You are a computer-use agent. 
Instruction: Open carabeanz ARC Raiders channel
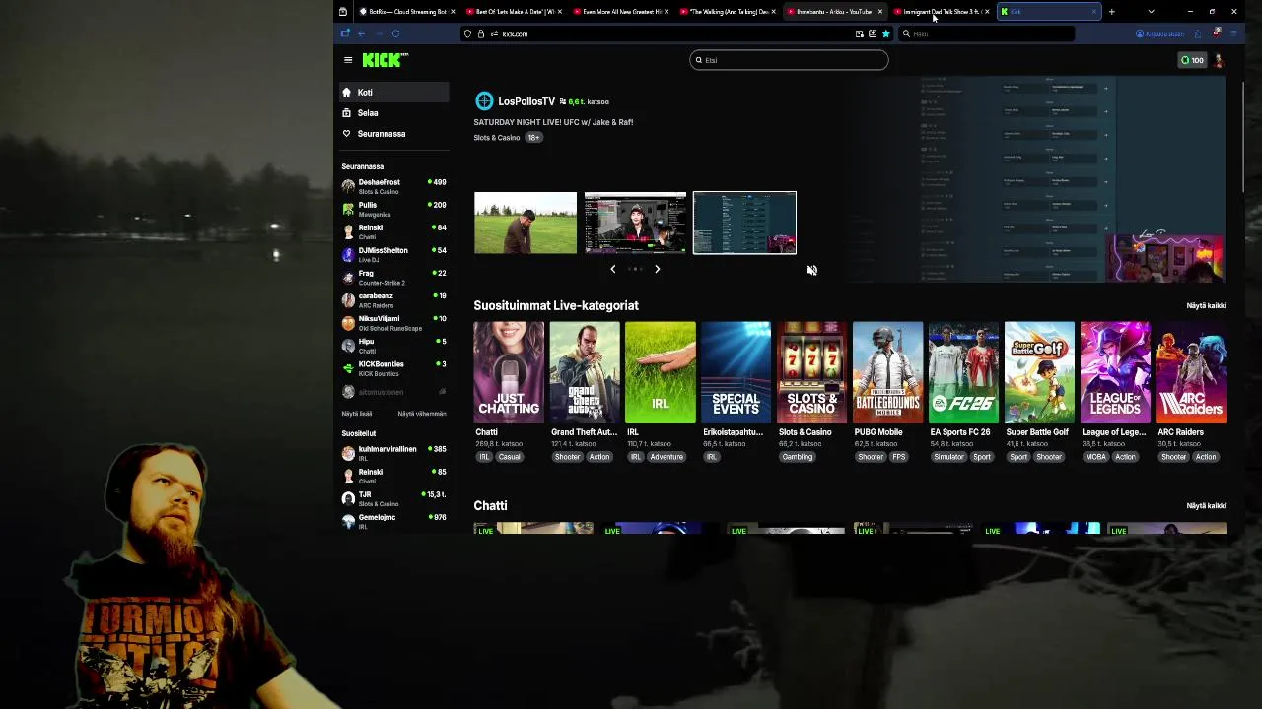point(394,300)
